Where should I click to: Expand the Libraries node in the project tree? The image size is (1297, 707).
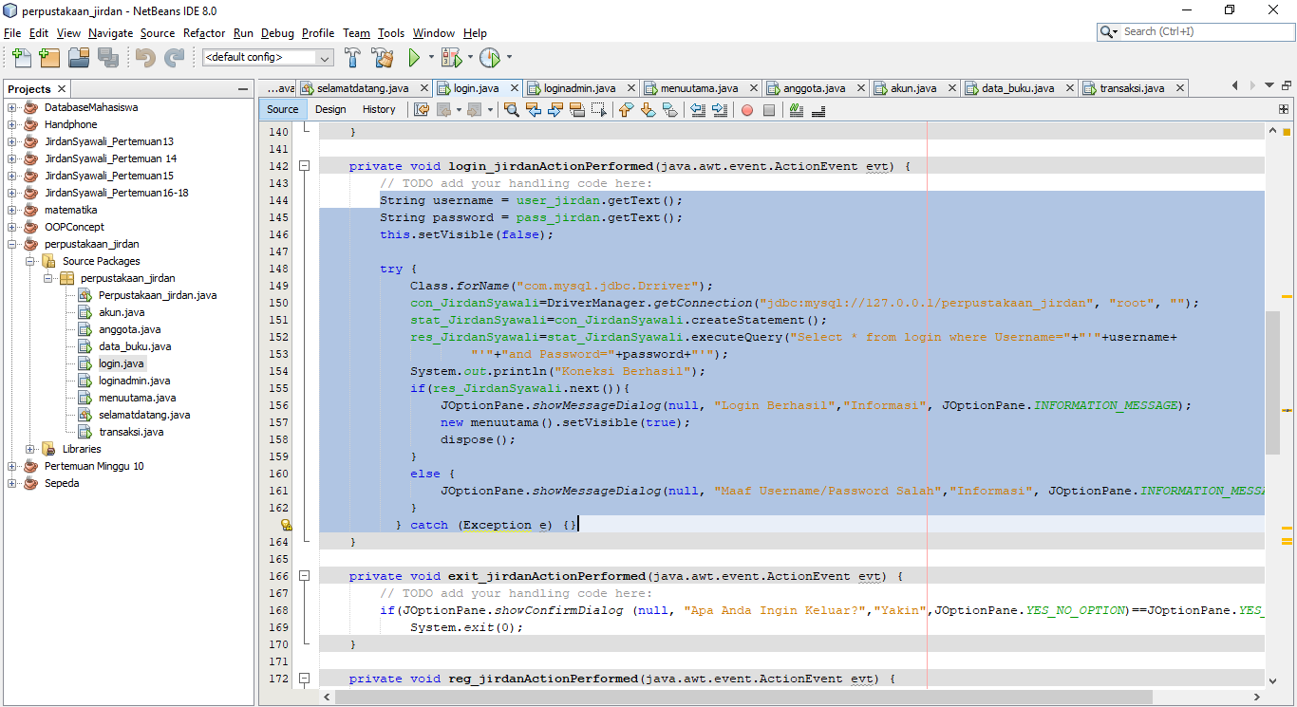coord(29,449)
